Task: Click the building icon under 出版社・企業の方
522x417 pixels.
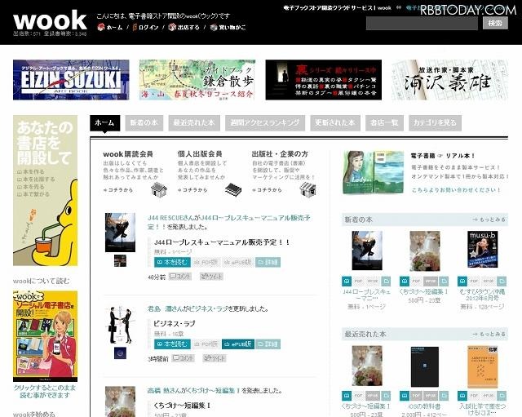Action: tap(307, 189)
